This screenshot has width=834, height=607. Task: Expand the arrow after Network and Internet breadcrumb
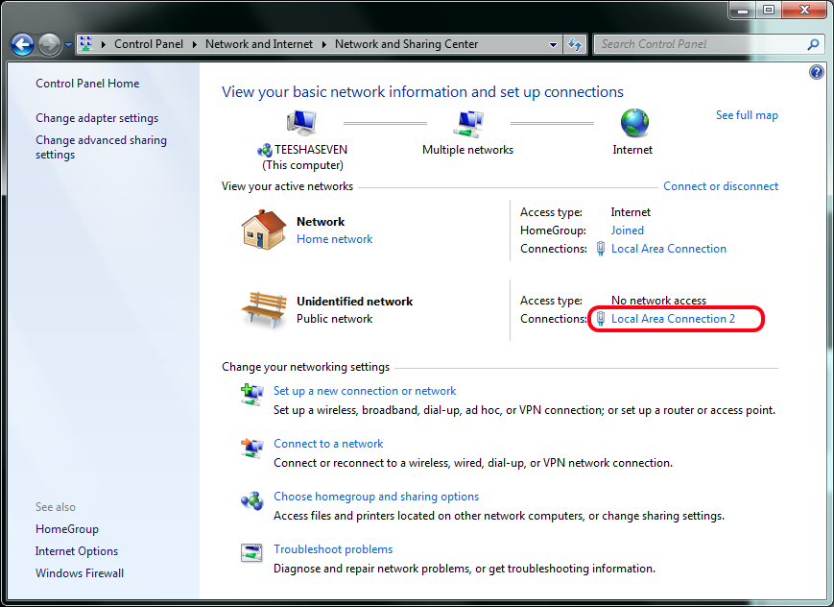coord(324,44)
